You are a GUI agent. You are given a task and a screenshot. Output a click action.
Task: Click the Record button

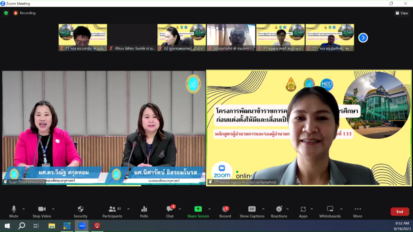[x=225, y=211]
